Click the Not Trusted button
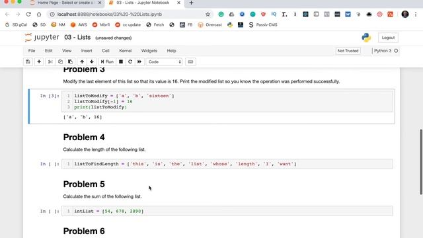Viewport: 423px width, 238px height. click(348, 51)
